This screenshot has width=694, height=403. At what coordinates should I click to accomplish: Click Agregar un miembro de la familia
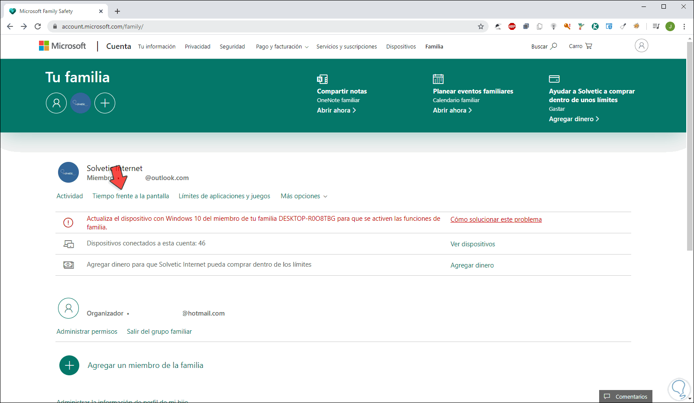(x=146, y=365)
